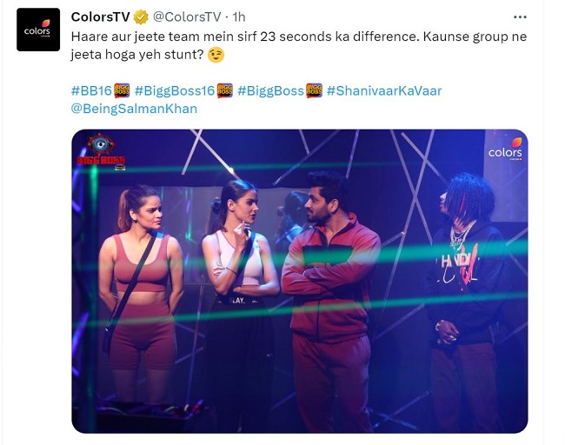
Task: Click the Bigg Boss emoji after #BiggBoss16
Action: coord(225,90)
